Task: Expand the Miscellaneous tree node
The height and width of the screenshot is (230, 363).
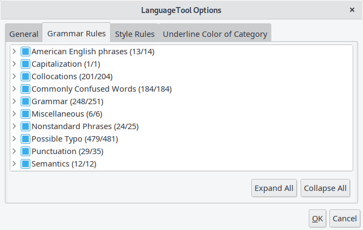Action: click(x=14, y=113)
